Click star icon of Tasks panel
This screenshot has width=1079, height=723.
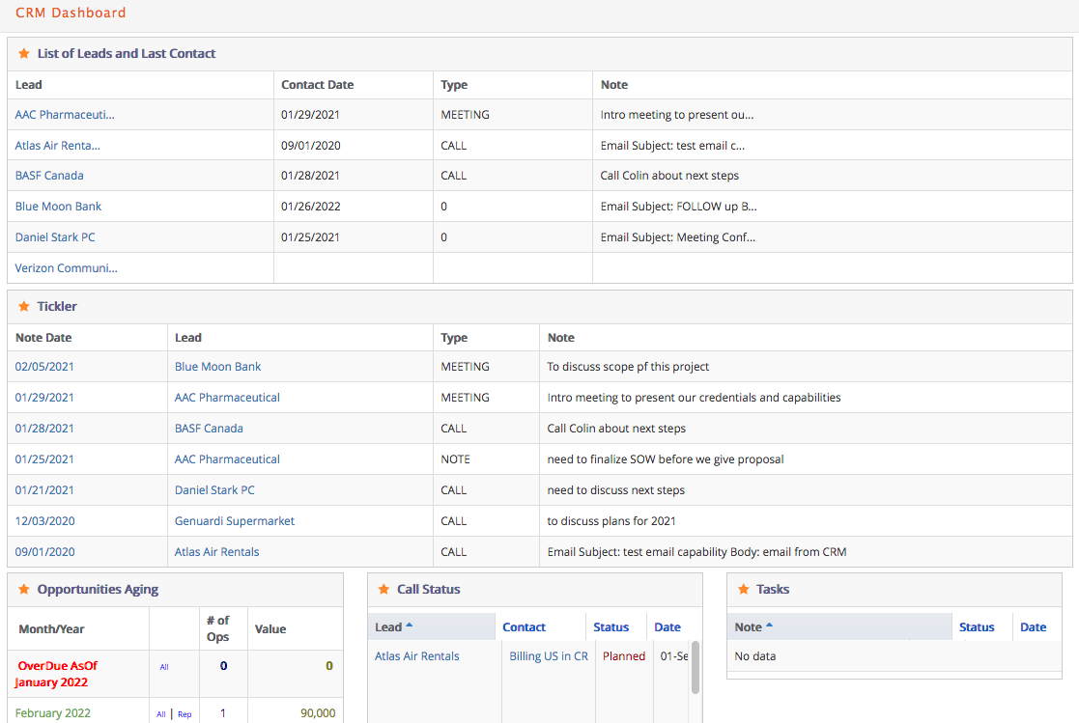point(743,590)
